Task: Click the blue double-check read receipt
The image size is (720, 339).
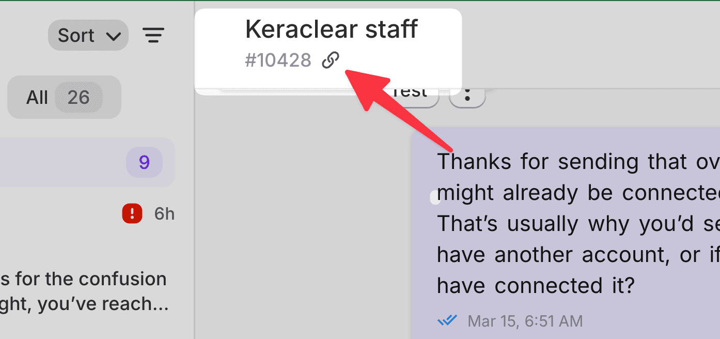Action: [x=447, y=320]
